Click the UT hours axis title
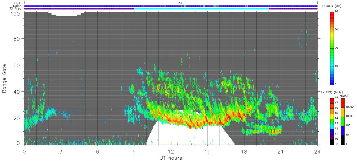 click(x=171, y=158)
